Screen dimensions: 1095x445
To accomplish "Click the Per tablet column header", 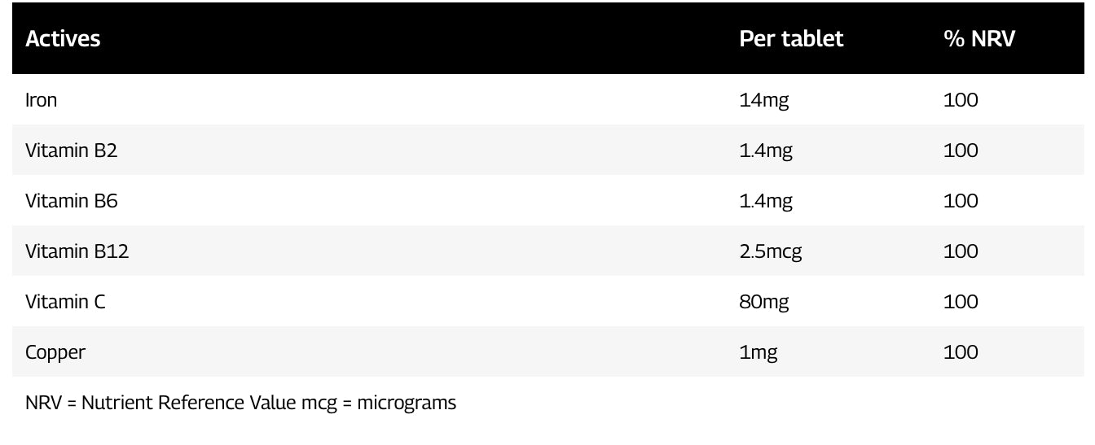I will coord(791,39).
